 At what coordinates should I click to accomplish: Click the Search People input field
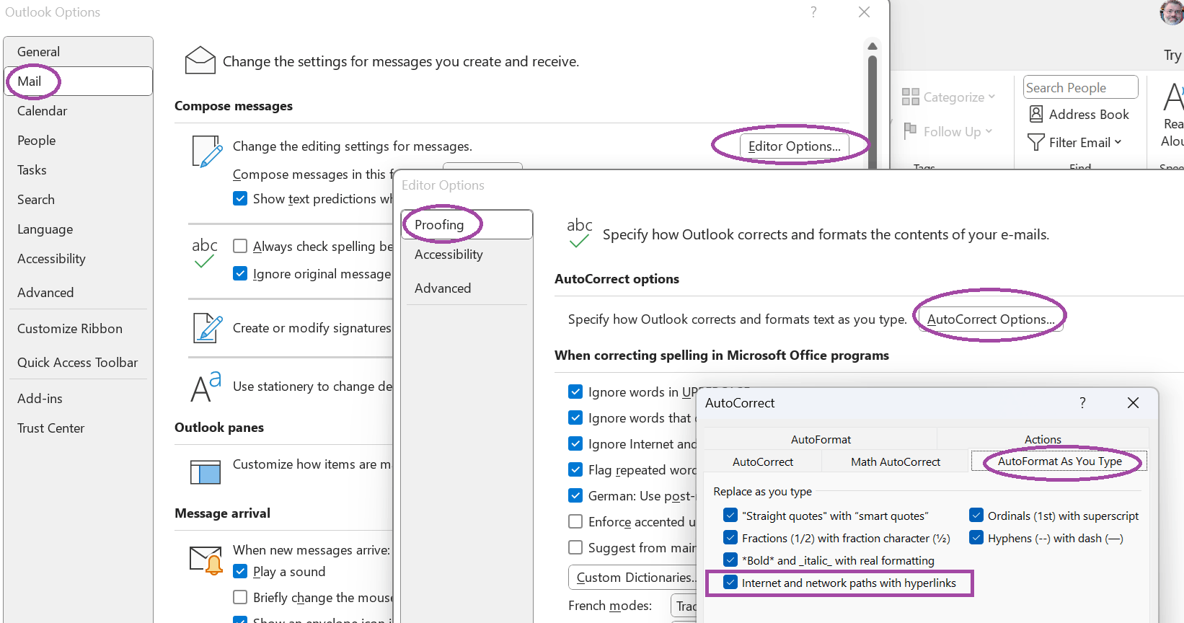coord(1080,87)
